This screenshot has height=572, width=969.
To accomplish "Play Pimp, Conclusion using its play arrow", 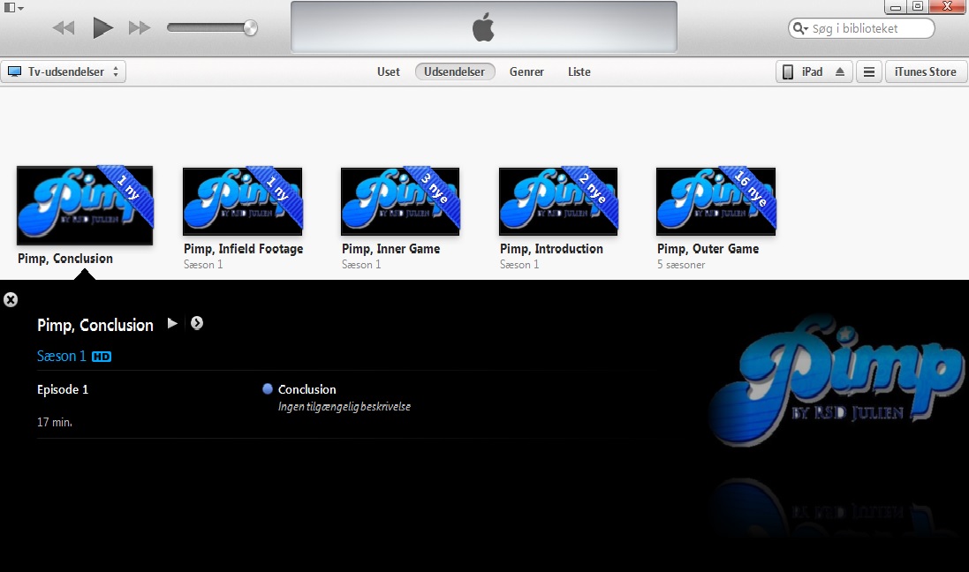I will 172,323.
